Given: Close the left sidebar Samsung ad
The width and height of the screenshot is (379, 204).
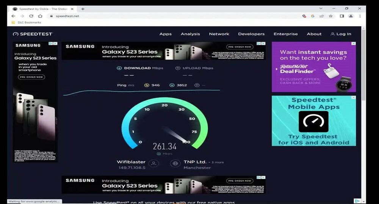Looking at the screenshot, I should [x=55, y=44].
